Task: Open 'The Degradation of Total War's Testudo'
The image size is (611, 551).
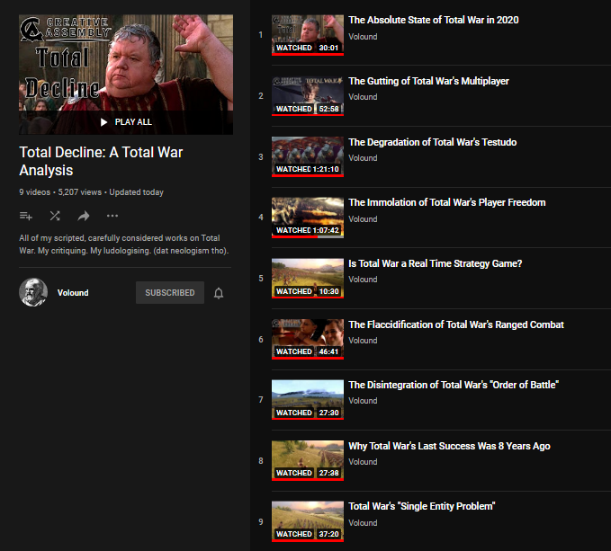Action: (x=433, y=142)
